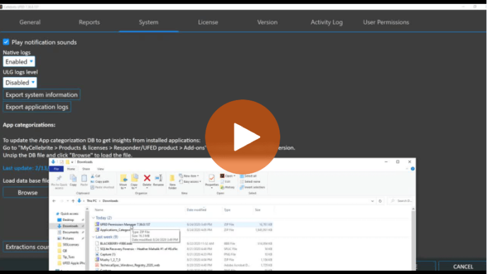
Task: Select the System tab
Action: [148, 22]
